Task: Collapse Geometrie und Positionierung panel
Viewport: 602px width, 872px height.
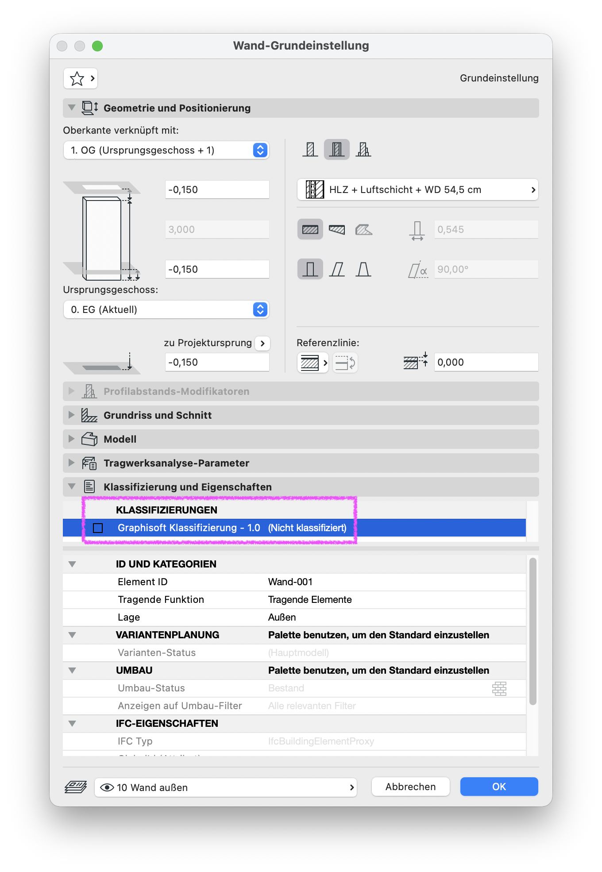Action: [72, 108]
